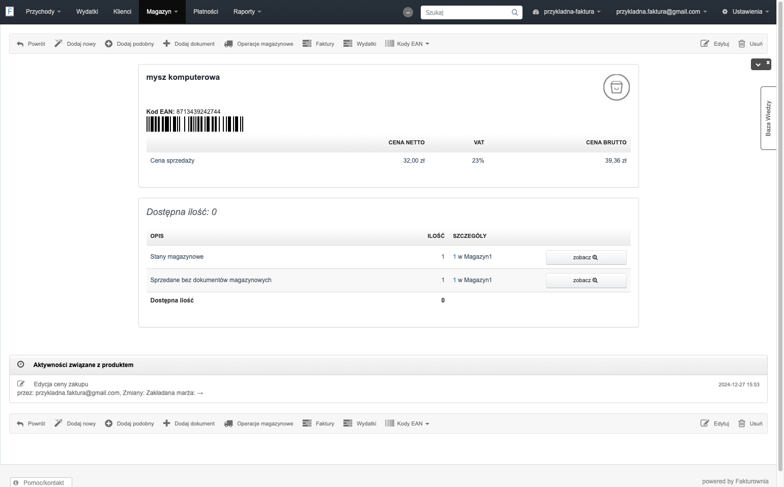Screen dimensions: 784x487
Task: Open the Płatności navigation item
Action: pos(206,12)
